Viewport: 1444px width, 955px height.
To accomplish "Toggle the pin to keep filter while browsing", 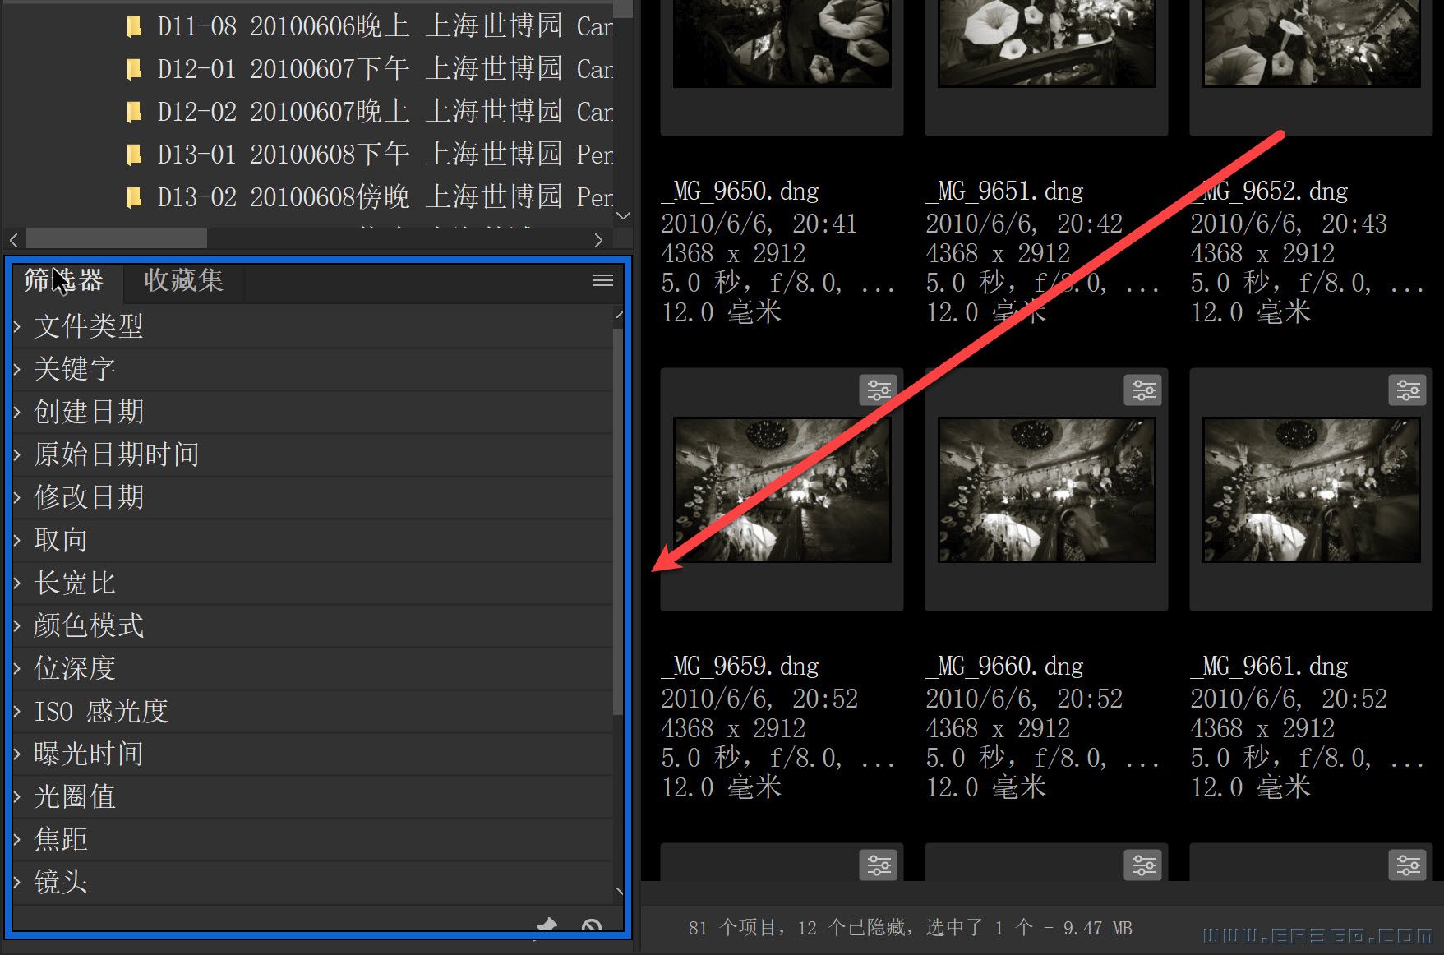I will pos(547,926).
